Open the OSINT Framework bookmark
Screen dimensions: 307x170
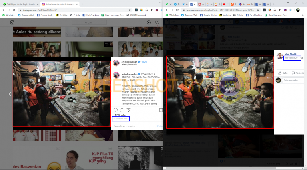pyautogui.click(x=136, y=15)
